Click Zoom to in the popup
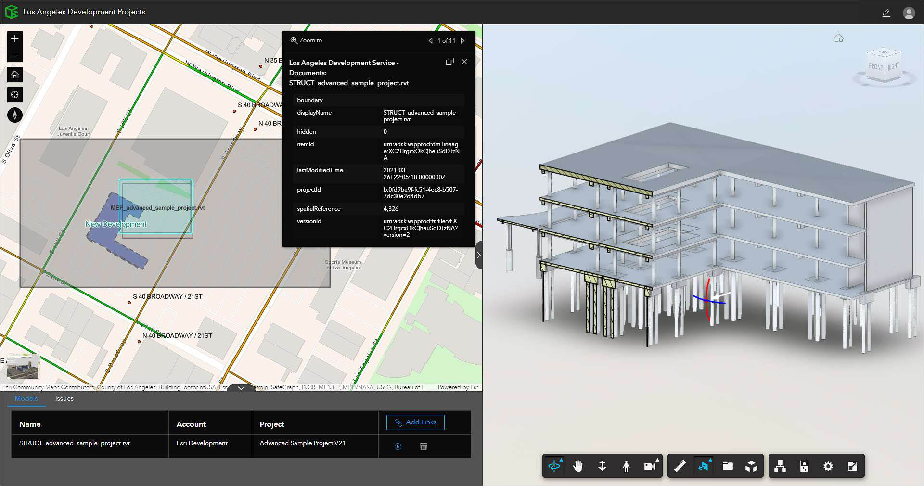924x486 pixels. click(x=306, y=40)
